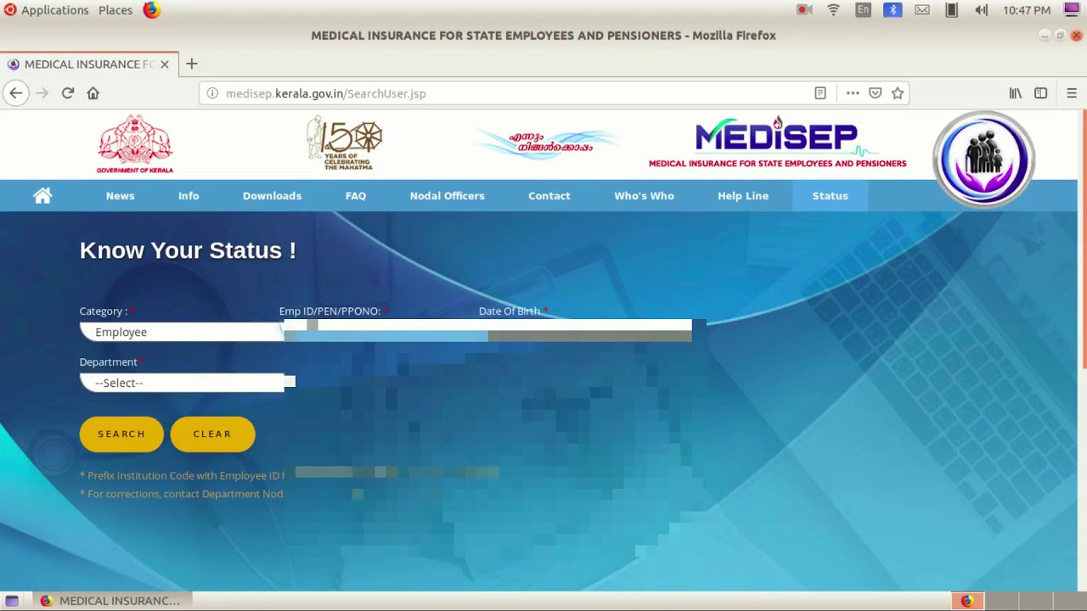Click the MEDISEP logo banner
Screen dimensions: 1087x611
(x=778, y=143)
